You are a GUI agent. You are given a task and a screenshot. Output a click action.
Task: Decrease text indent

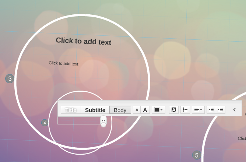pos(211,110)
